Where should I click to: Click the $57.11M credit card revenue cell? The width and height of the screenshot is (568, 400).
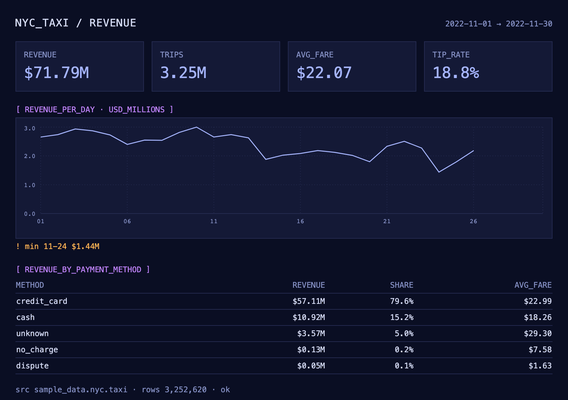pos(309,301)
